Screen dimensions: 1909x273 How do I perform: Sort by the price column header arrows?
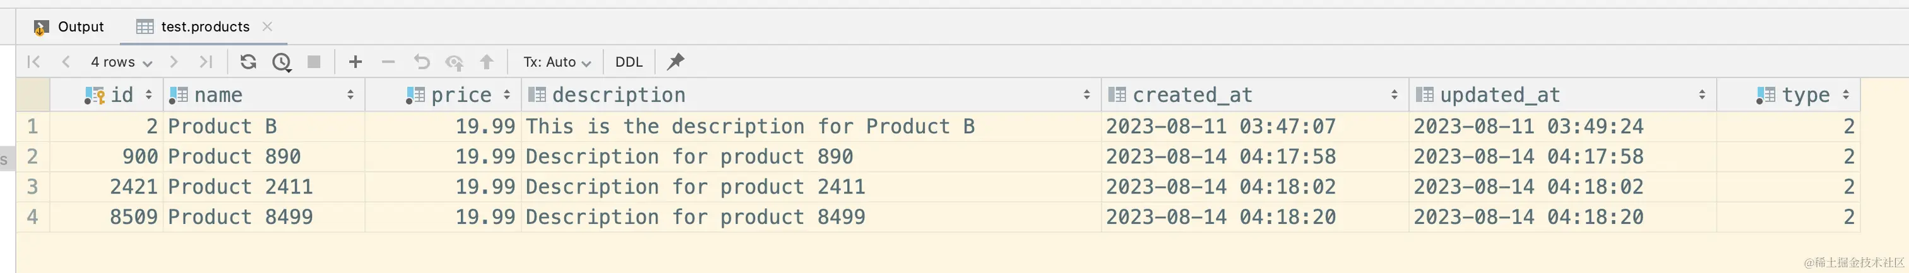click(507, 95)
